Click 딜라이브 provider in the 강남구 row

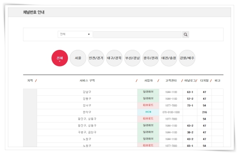tap(148, 92)
